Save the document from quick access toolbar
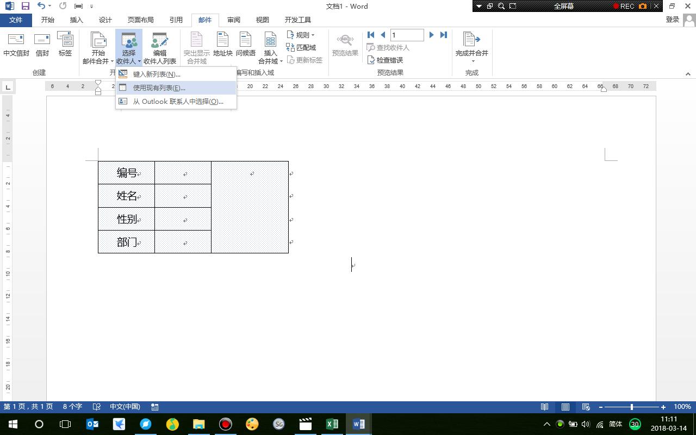 point(25,6)
